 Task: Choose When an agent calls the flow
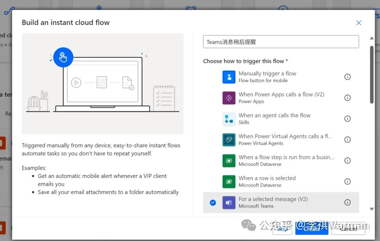tap(281, 119)
